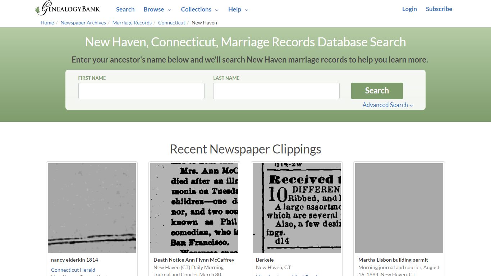The height and width of the screenshot is (276, 491).
Task: Click the Connecticut Herald link
Action: [73, 270]
